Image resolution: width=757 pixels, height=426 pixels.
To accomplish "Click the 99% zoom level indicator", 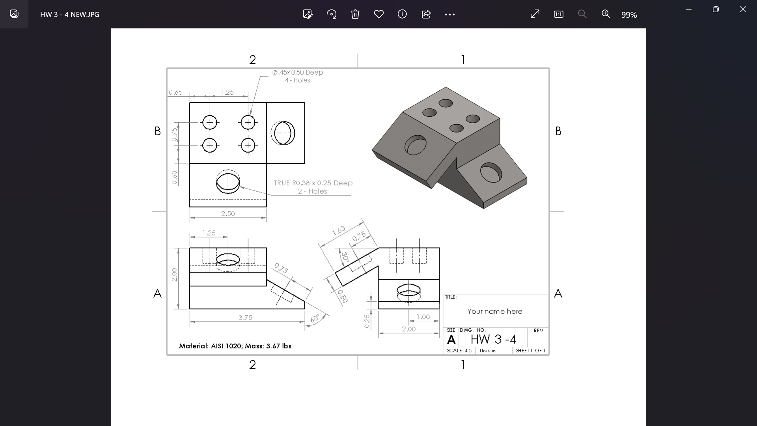I will (629, 15).
